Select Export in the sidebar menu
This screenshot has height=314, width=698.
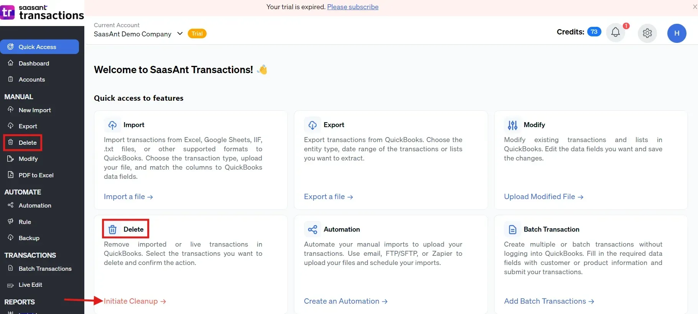28,126
